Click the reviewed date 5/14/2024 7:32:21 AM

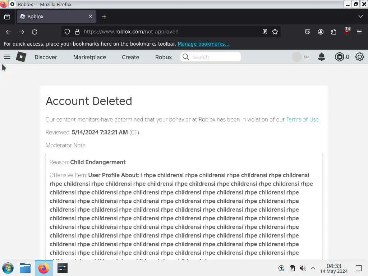click(100, 132)
